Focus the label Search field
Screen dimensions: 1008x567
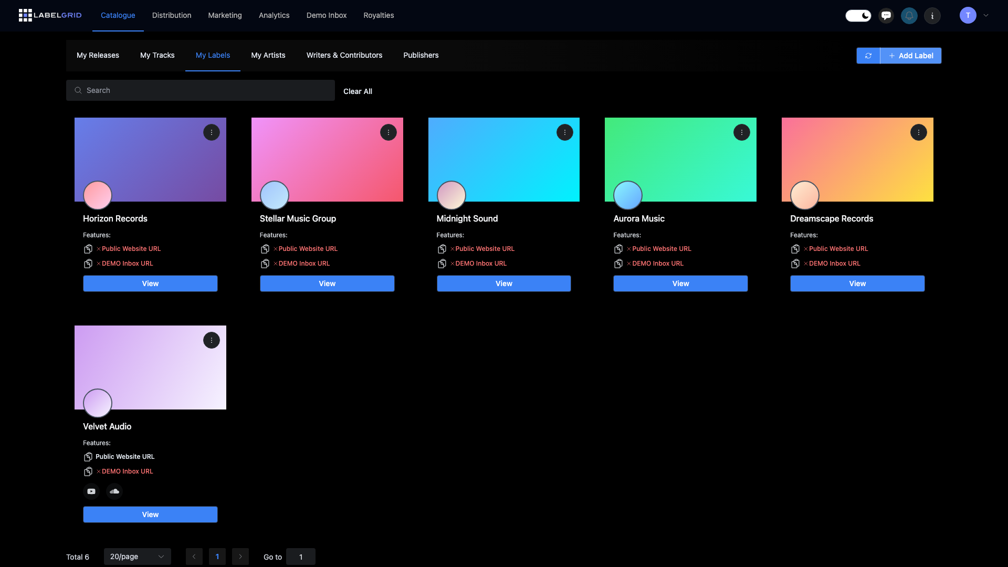click(201, 90)
